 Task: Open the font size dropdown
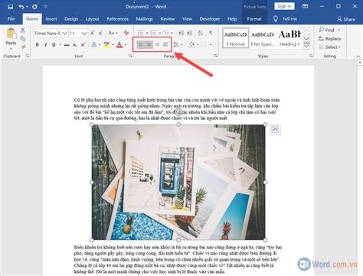pos(84,34)
